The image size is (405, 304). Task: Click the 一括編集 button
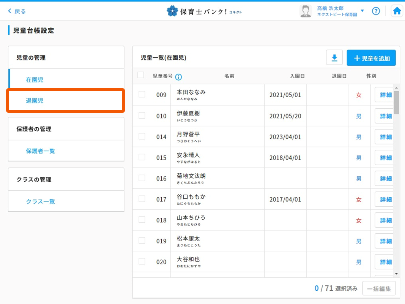tap(379, 288)
